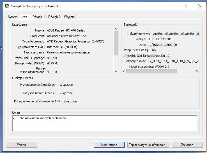Click the 'Główny sterownik' driver file list
The image size is (207, 153).
[x=176, y=34]
